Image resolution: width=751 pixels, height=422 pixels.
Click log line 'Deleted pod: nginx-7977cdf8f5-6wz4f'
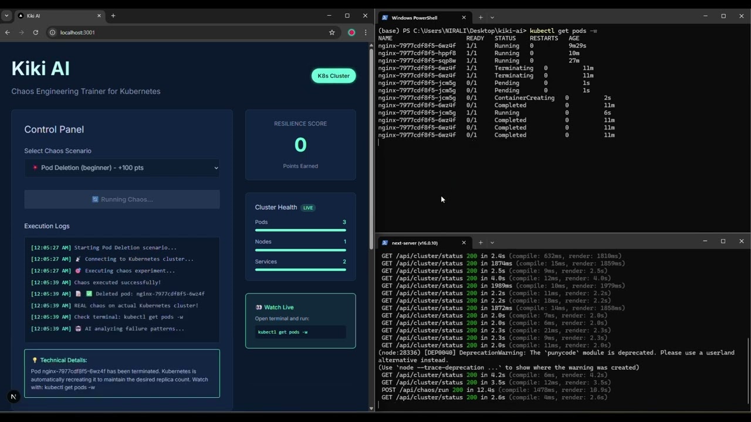118,294
